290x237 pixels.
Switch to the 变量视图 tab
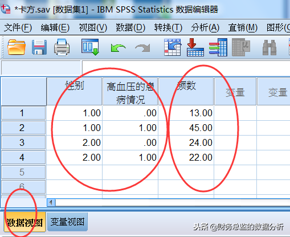coord(67,222)
